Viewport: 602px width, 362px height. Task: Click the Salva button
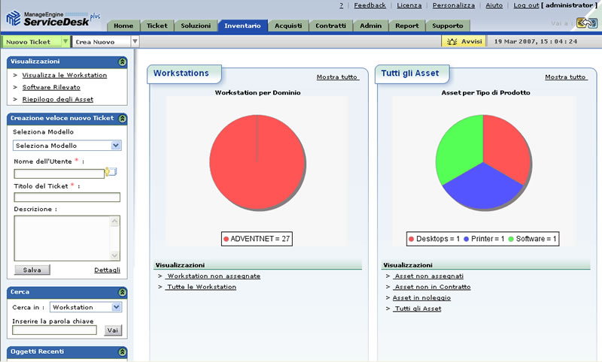click(x=32, y=270)
